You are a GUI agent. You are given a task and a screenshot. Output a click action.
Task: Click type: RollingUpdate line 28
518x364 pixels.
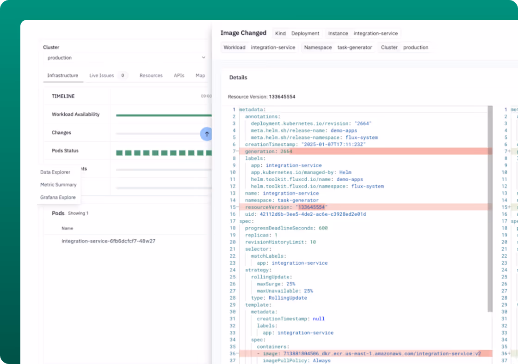click(x=279, y=297)
